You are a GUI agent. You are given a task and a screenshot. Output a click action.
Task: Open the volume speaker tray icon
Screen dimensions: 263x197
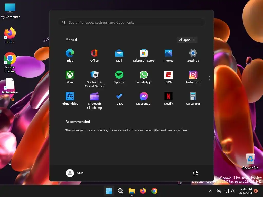pos(233,191)
